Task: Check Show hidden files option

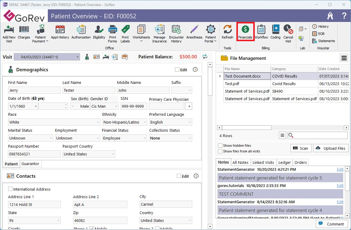Action: point(220,146)
